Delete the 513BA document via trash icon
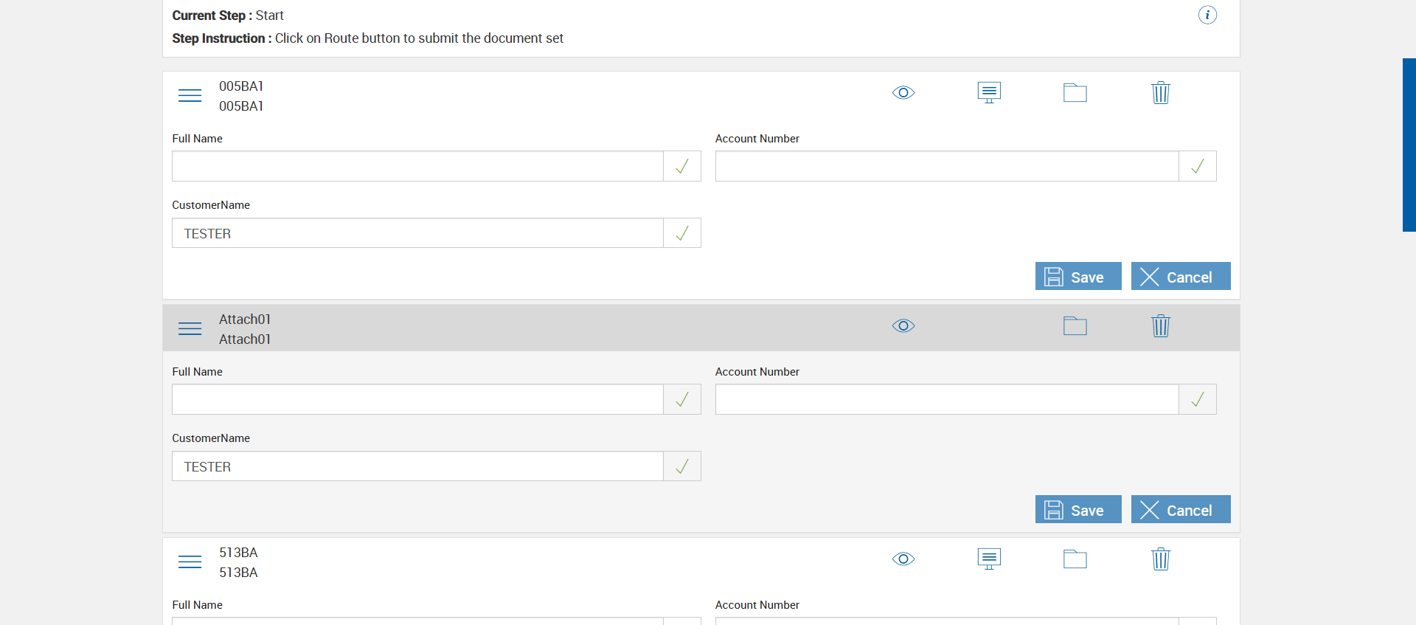Screen dimensions: 1416x625 pyautogui.click(x=1161, y=559)
